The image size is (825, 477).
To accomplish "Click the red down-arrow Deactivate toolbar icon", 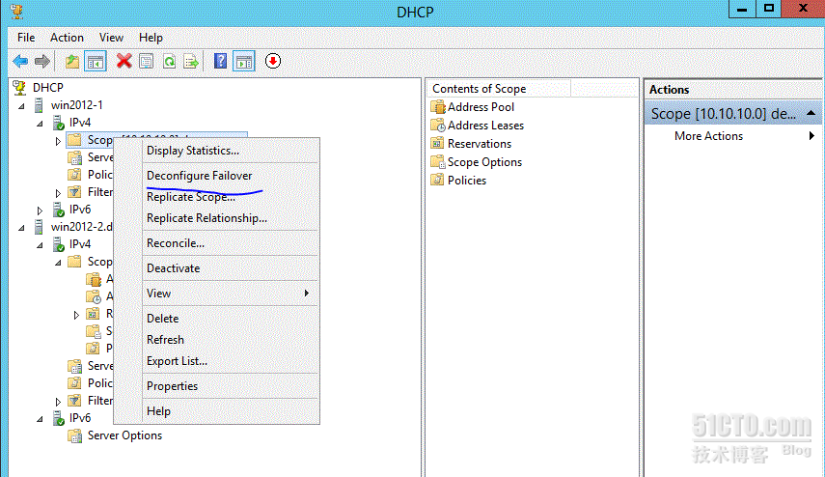I will [x=272, y=61].
